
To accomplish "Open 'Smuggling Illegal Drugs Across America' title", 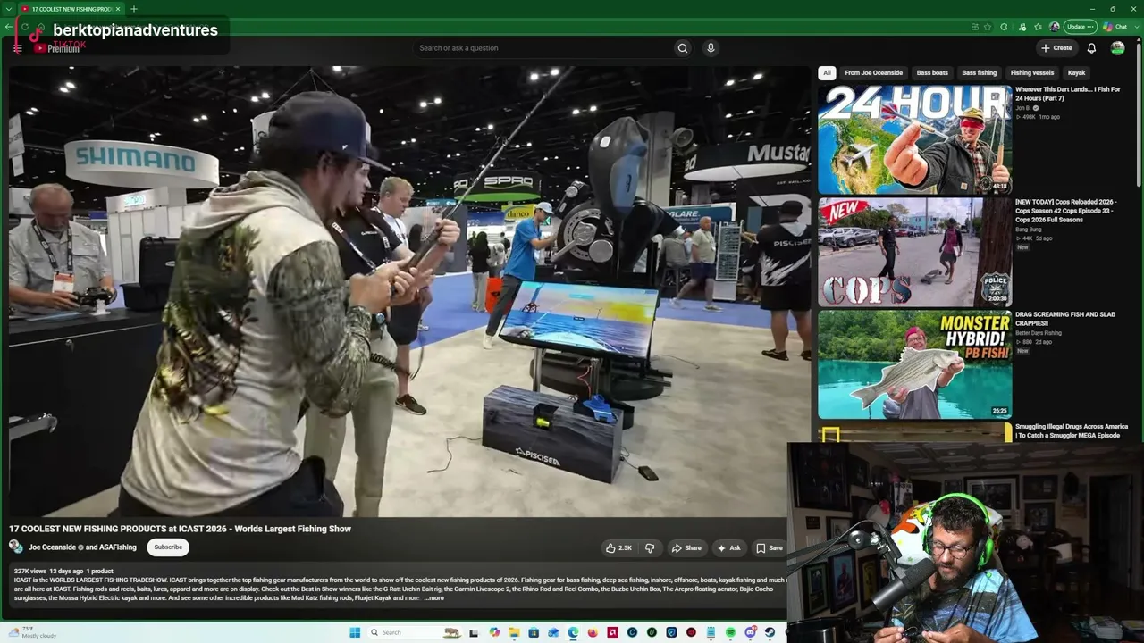I will [x=1072, y=430].
